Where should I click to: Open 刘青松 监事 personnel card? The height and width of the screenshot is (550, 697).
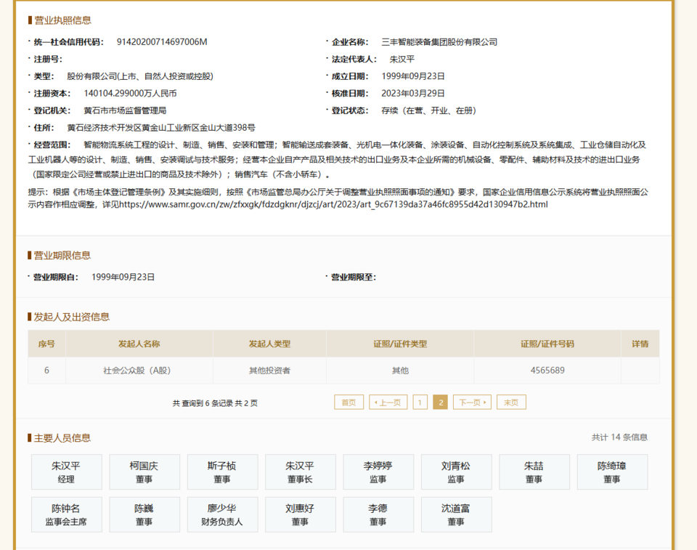(457, 472)
